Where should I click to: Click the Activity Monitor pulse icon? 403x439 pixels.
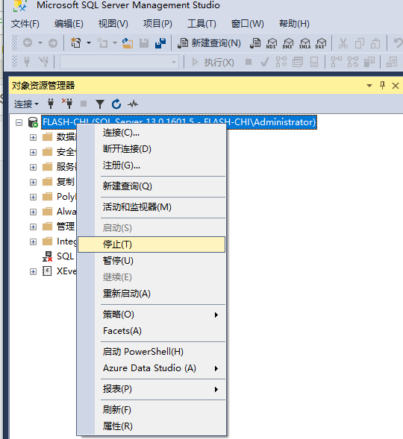(133, 104)
